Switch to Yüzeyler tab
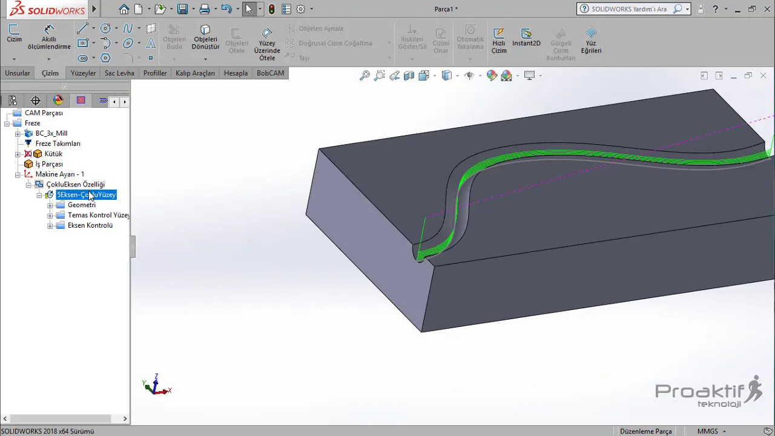This screenshot has width=775, height=436. click(x=83, y=73)
